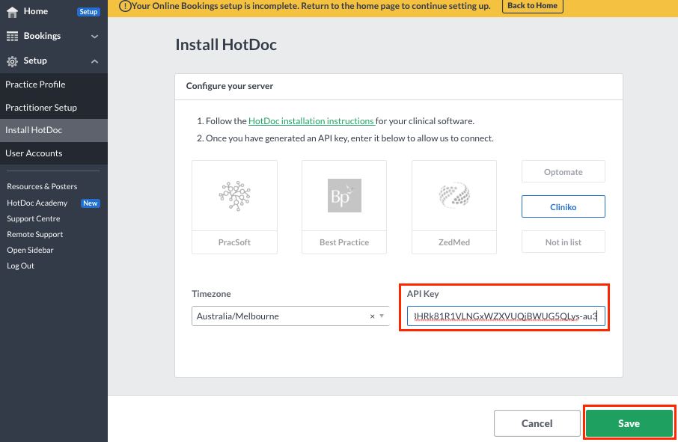Click the Save button

pos(629,423)
